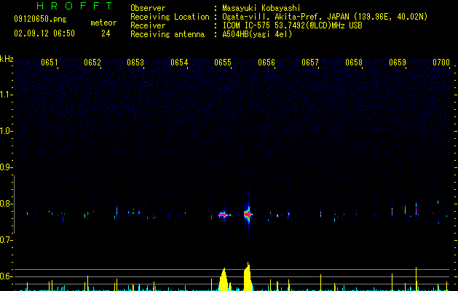Click the 1.1 kHz axis label
The height and width of the screenshot is (291, 458).
6,95
